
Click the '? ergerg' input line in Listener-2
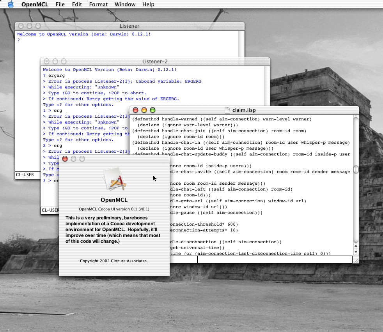(x=54, y=76)
